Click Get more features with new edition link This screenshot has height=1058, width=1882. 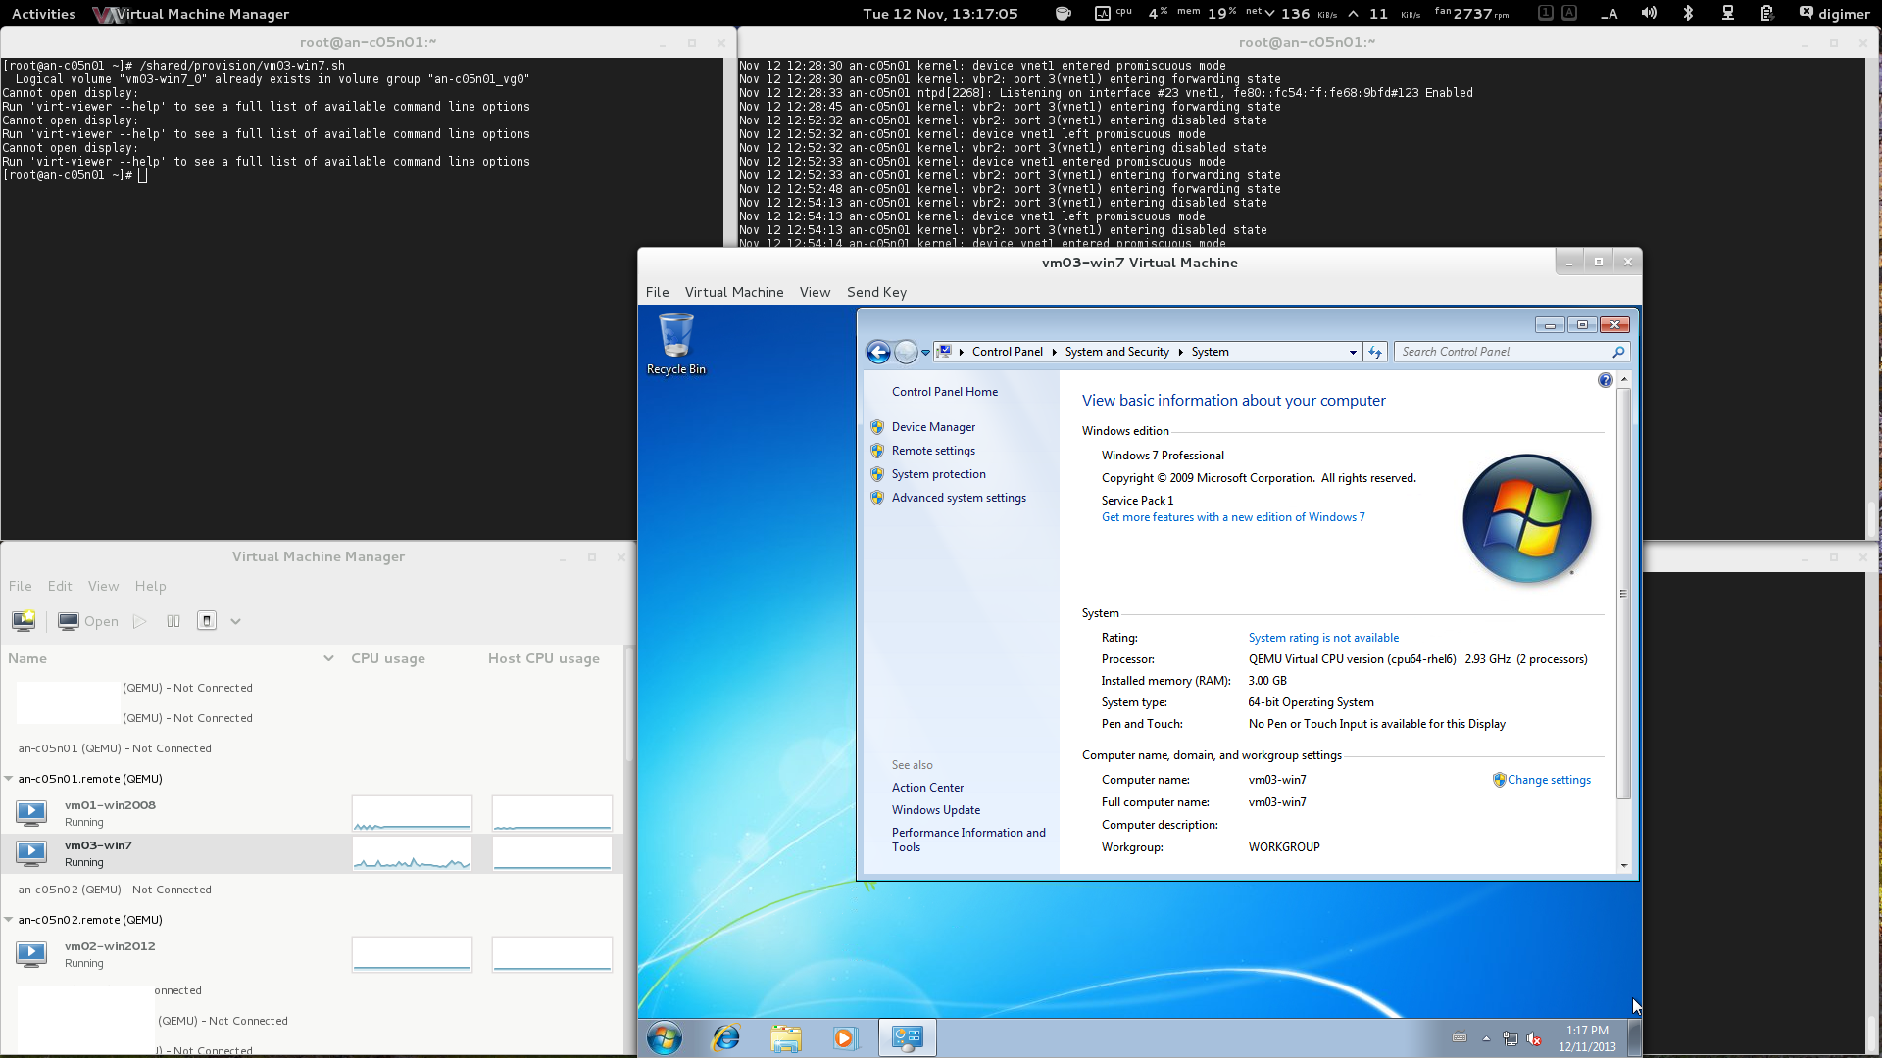(1232, 517)
